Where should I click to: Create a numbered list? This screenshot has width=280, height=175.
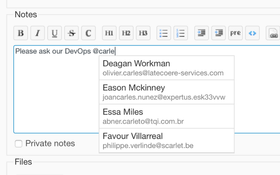(x=181, y=33)
